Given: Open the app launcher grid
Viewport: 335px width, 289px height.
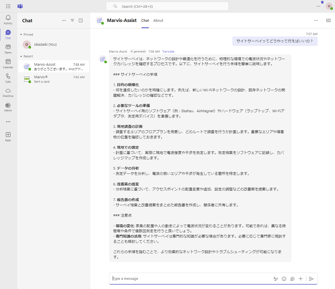Looking at the screenshot, I should tap(8, 6).
